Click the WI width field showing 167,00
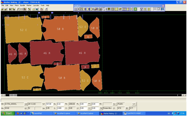The width and height of the screenshot is (187, 116). [49, 104]
